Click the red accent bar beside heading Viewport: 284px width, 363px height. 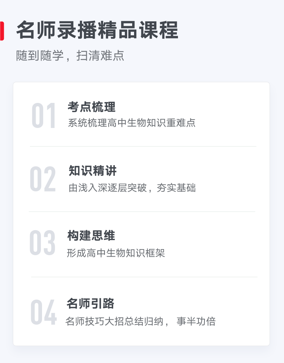[2, 31]
